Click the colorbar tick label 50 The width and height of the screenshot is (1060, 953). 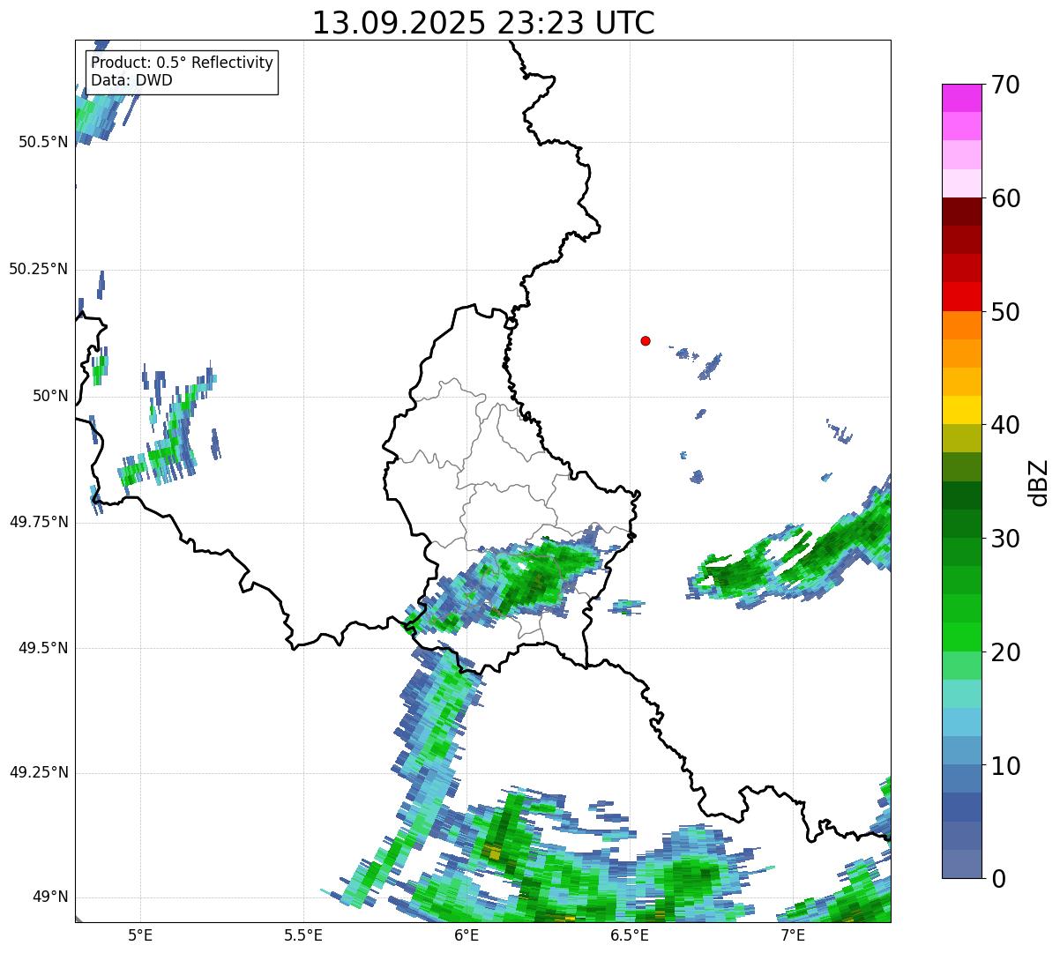click(1005, 312)
